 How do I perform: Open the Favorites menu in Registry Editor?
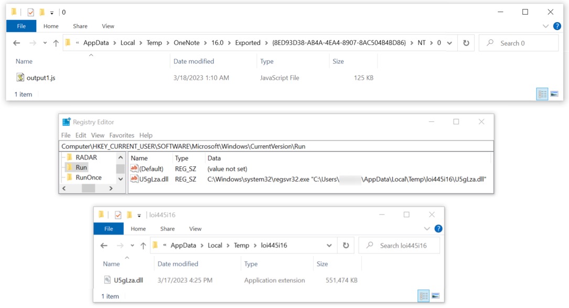click(x=122, y=135)
